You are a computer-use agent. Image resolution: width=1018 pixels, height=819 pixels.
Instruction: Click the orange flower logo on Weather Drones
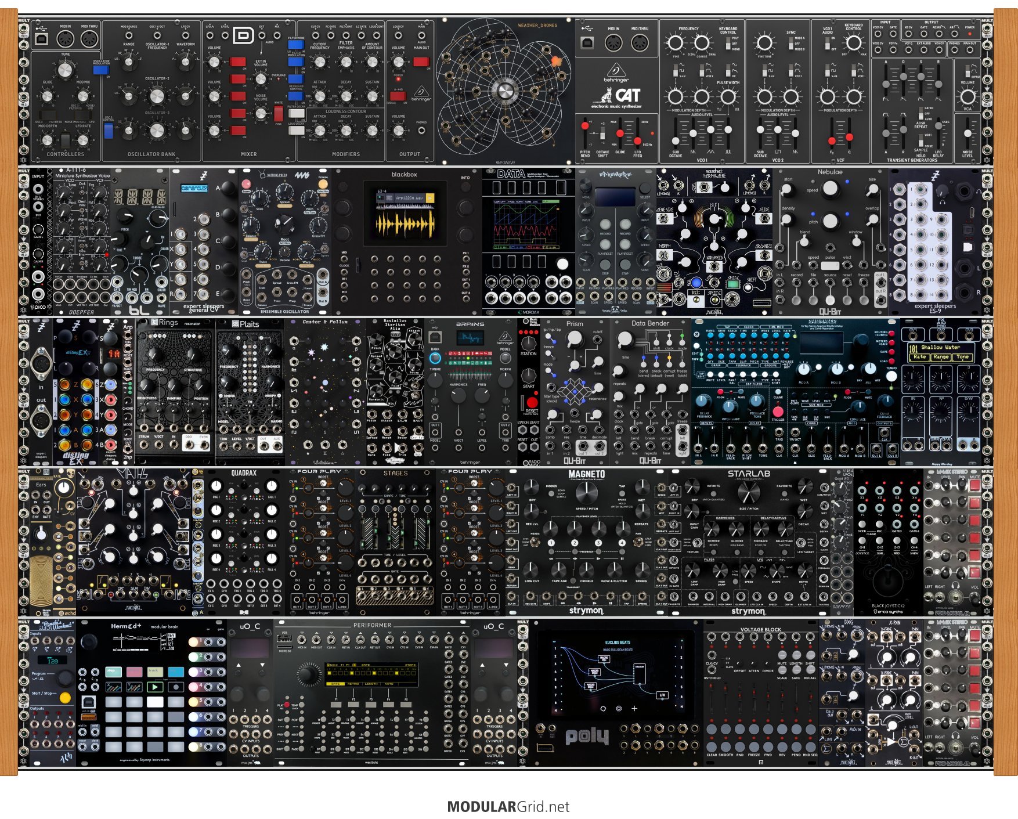pyautogui.click(x=555, y=60)
